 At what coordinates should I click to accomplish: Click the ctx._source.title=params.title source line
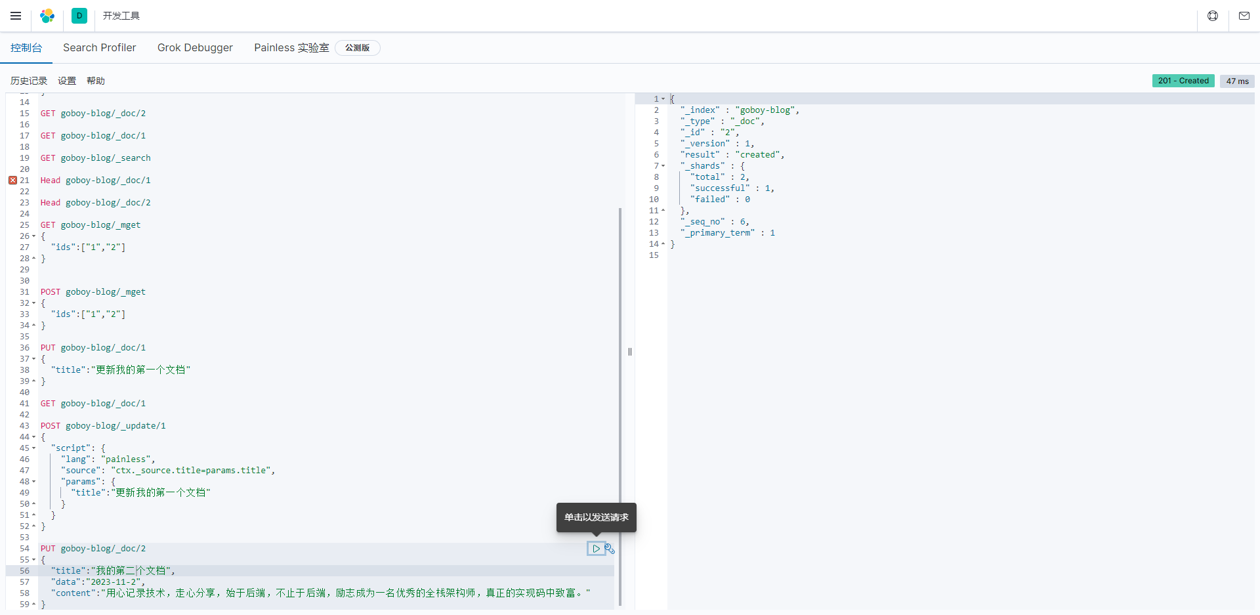pos(168,471)
